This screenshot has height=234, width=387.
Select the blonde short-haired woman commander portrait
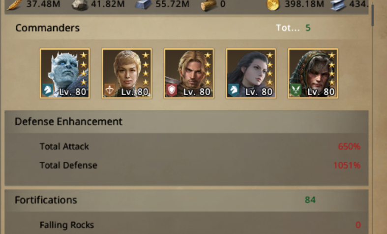(x=127, y=73)
